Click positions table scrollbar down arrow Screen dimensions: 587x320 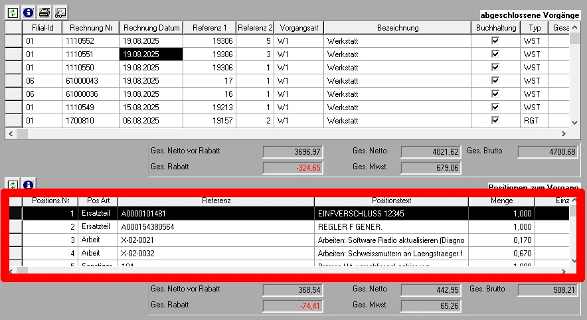[574, 261]
